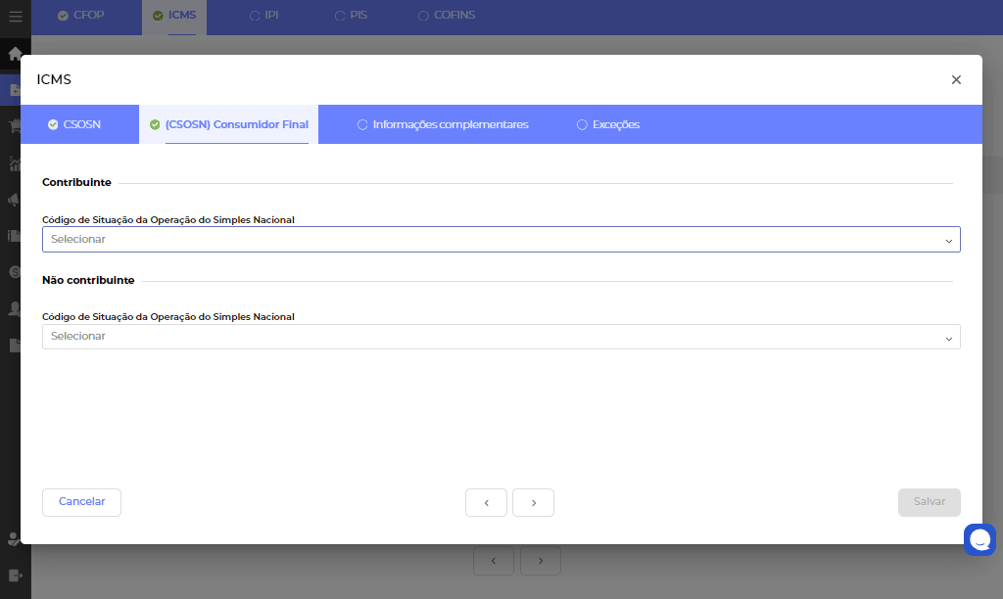Switch to the CSOSN tab
The height and width of the screenshot is (599, 1003).
74,125
